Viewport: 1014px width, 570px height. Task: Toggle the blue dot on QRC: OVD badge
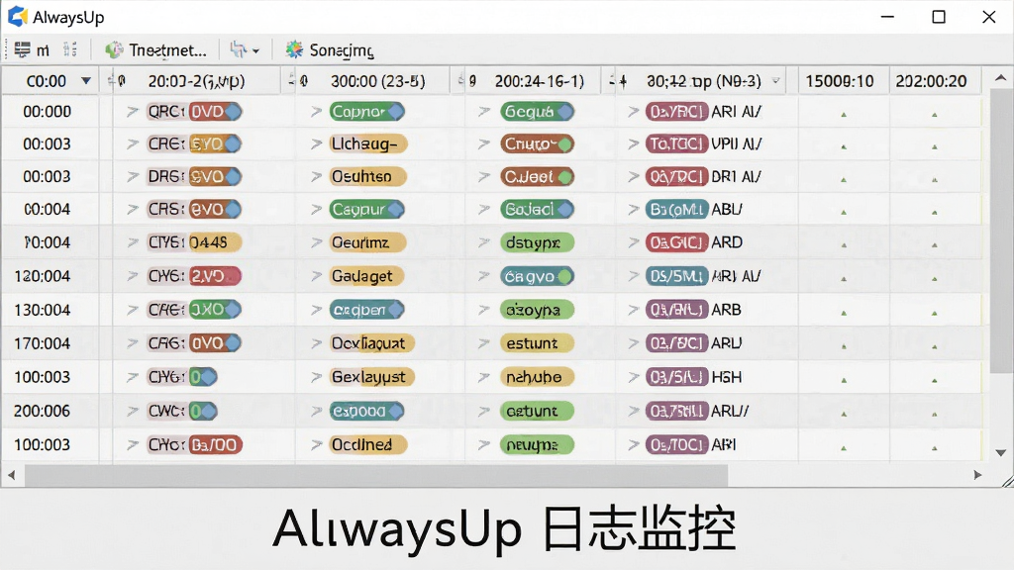click(x=234, y=112)
